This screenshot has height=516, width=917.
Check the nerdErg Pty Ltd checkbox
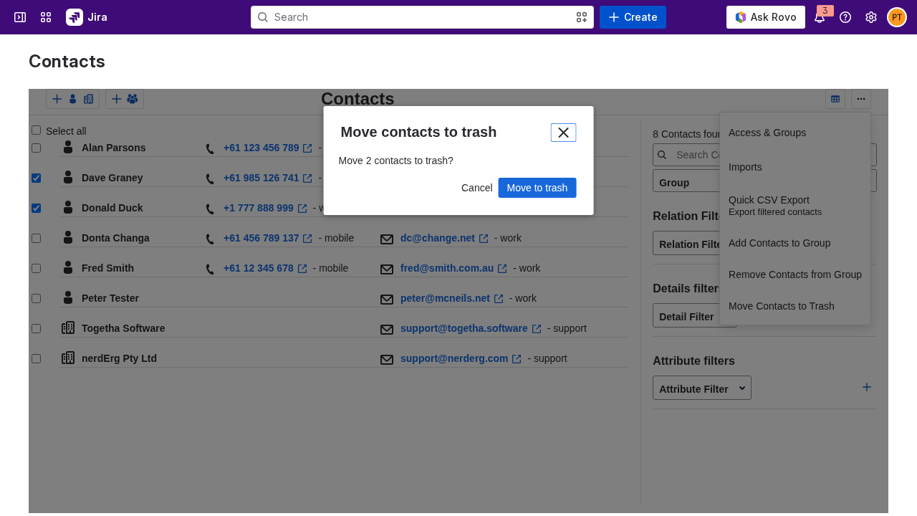click(36, 358)
